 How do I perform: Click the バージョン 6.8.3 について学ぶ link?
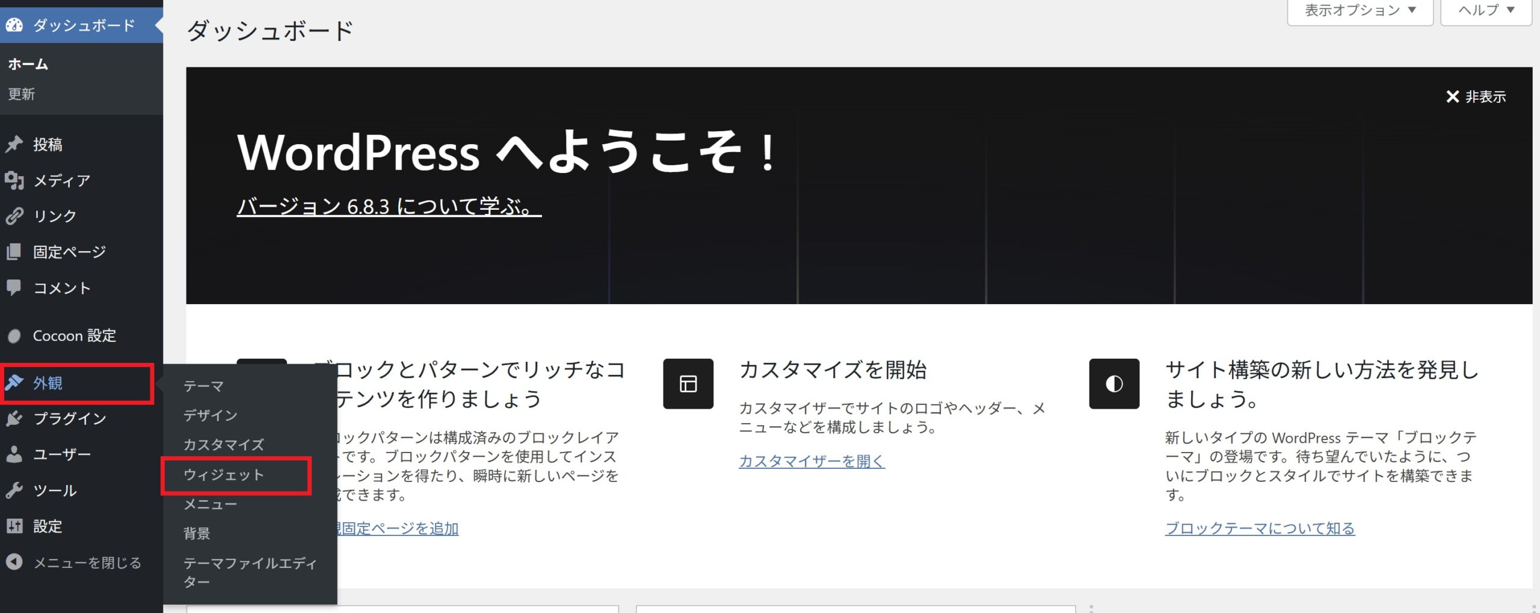(389, 207)
